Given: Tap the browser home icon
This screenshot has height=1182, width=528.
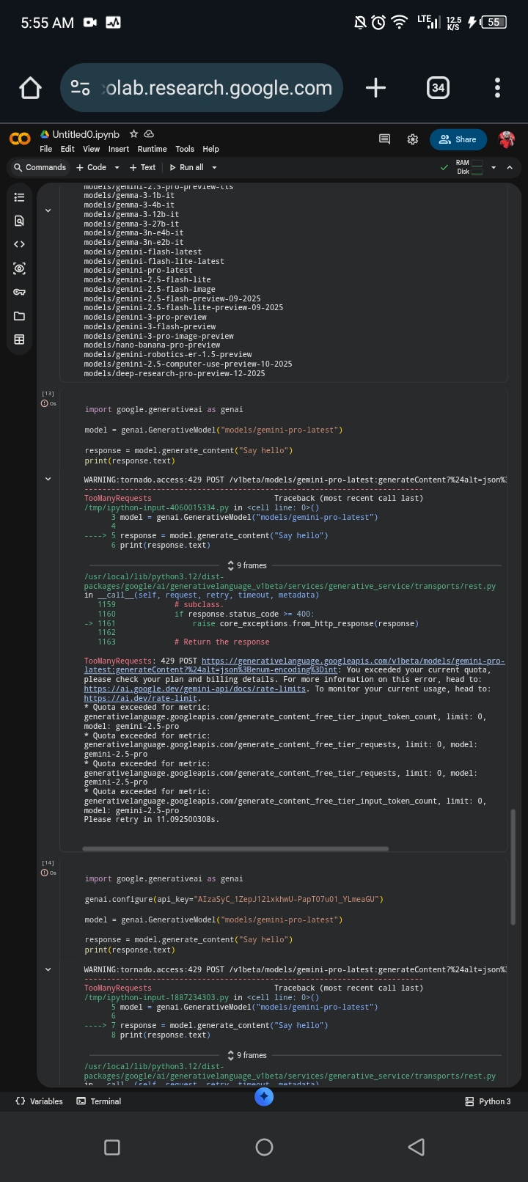Looking at the screenshot, I should (x=30, y=88).
